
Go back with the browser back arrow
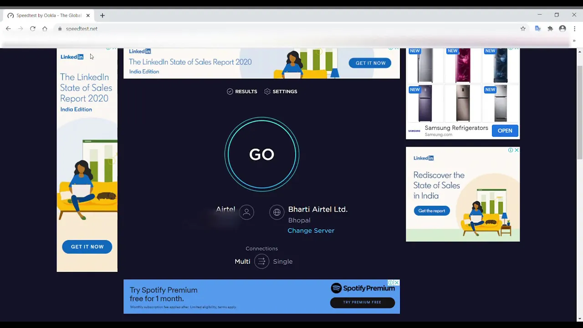pyautogui.click(x=8, y=29)
